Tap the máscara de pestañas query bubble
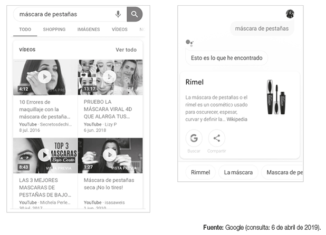The height and width of the screenshot is (235, 326). pyautogui.click(x=262, y=28)
